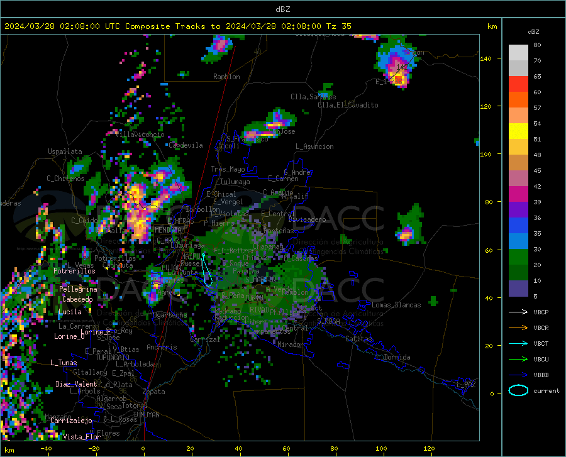The image size is (566, 457).
Task: Click the 'Potrerillos' pink map label
Action: click(74, 271)
